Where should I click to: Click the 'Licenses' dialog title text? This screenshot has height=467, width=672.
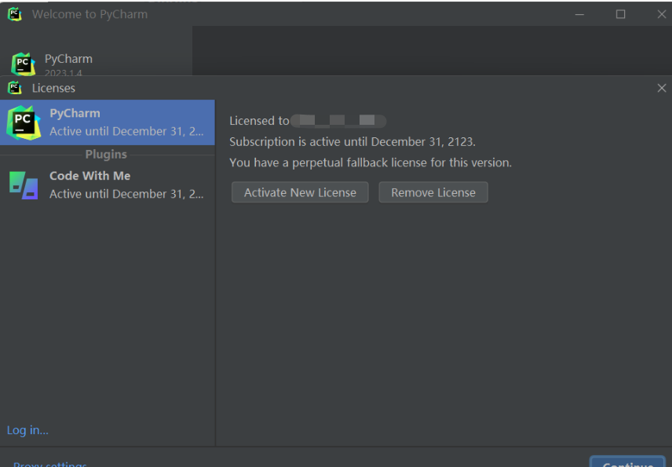(x=53, y=88)
